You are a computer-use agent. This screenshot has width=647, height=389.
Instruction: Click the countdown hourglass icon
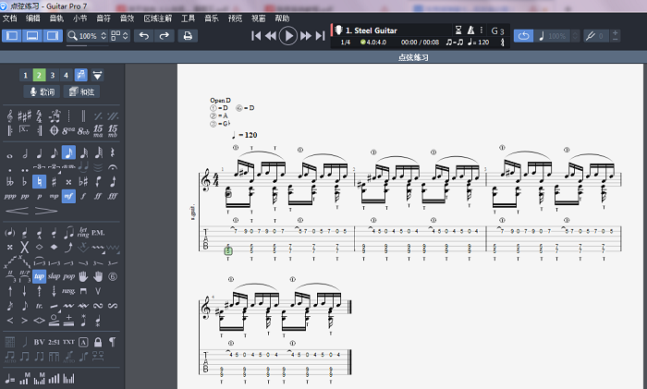[458, 30]
